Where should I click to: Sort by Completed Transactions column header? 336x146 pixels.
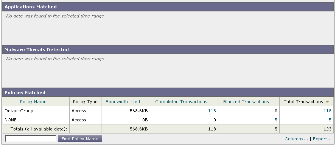pyautogui.click(x=181, y=102)
